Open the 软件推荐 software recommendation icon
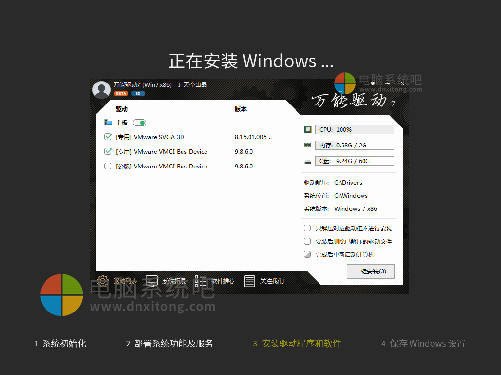 pyautogui.click(x=200, y=281)
